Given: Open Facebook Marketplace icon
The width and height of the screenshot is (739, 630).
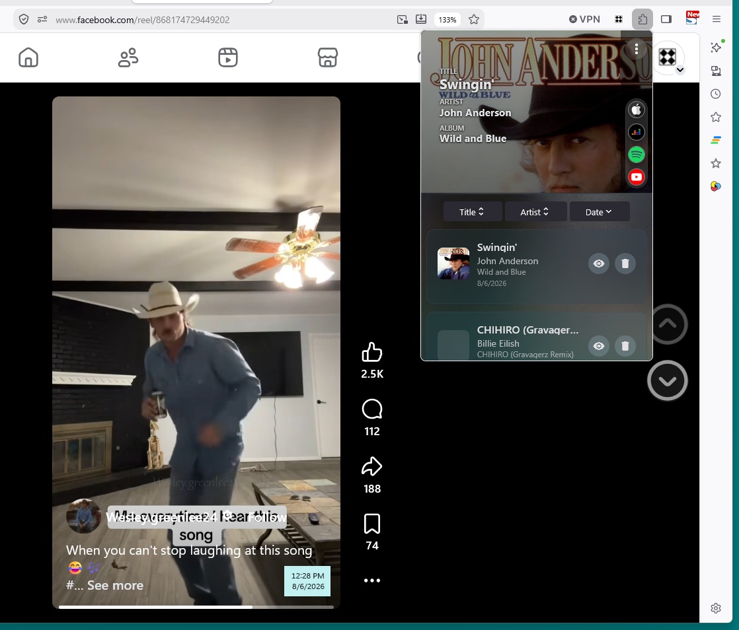Looking at the screenshot, I should (x=328, y=57).
